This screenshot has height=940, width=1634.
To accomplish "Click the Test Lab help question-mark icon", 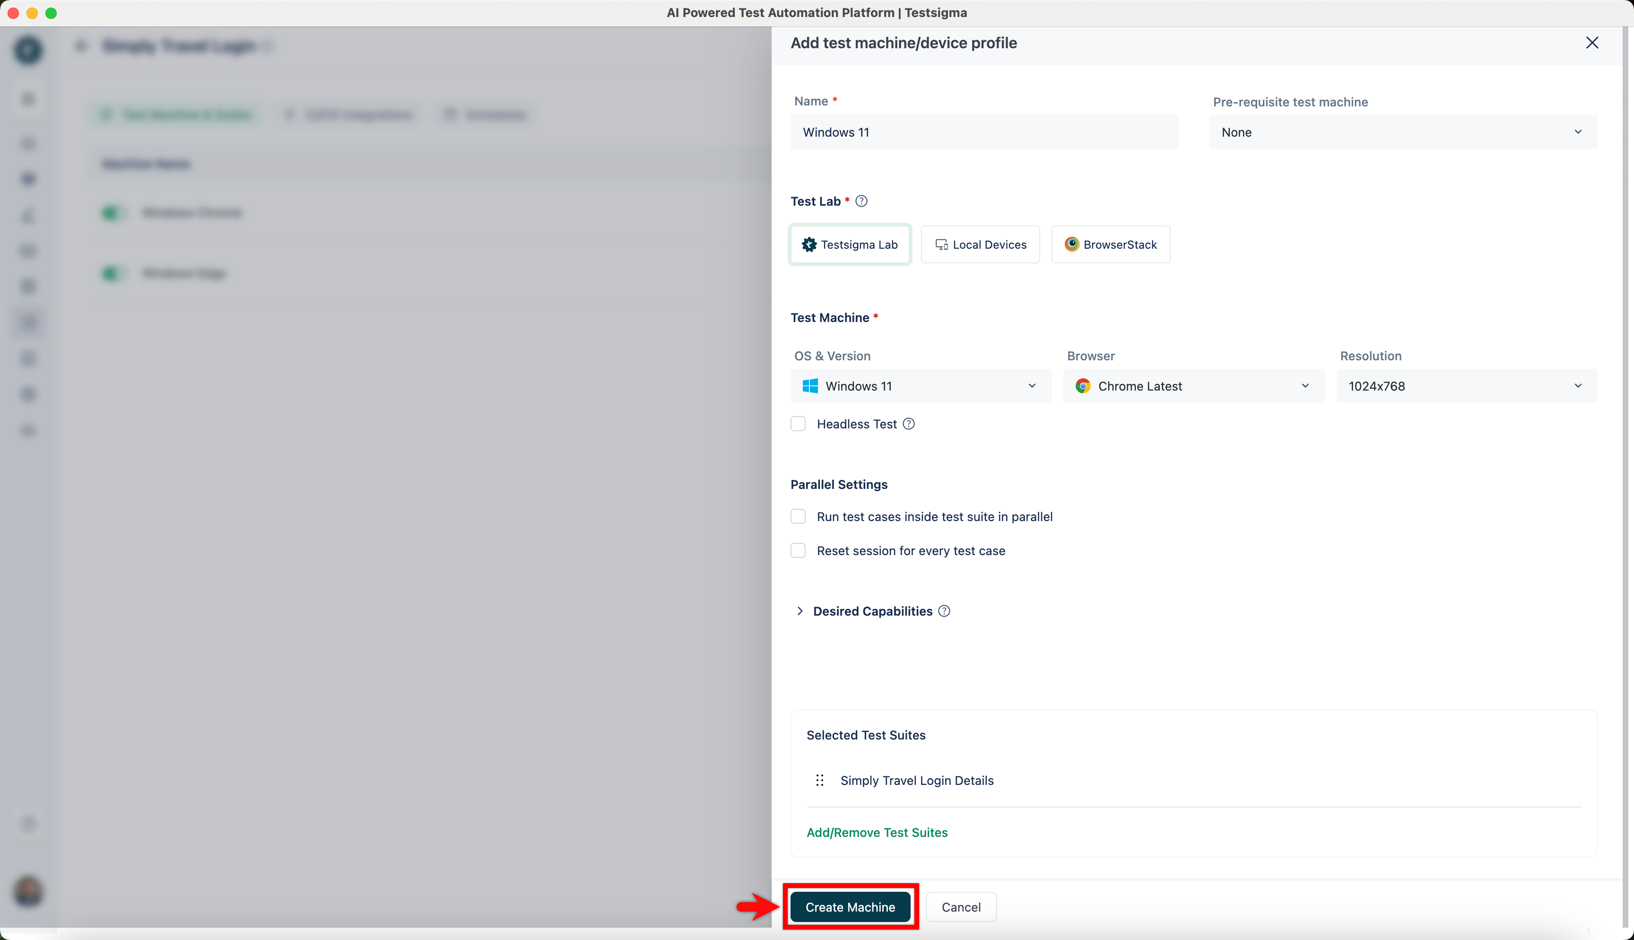I will [x=861, y=201].
